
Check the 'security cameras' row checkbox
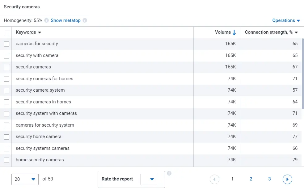tap(6, 67)
